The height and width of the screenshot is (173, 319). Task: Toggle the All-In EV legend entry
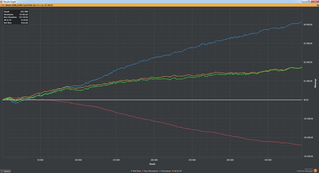[177, 171]
